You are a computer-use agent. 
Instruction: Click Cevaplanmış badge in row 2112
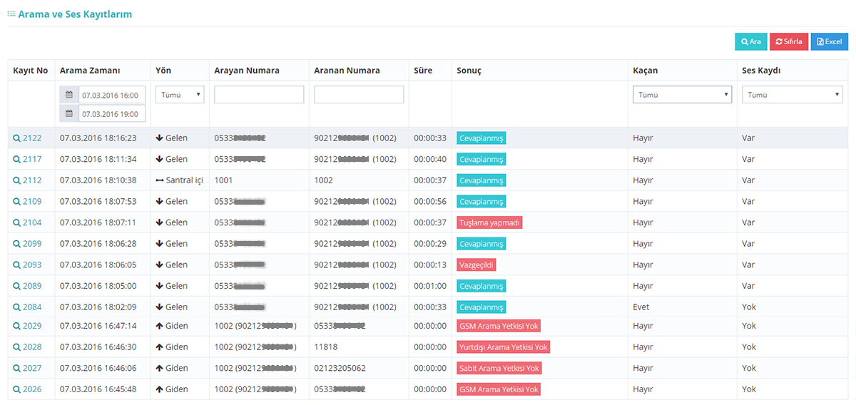point(481,180)
